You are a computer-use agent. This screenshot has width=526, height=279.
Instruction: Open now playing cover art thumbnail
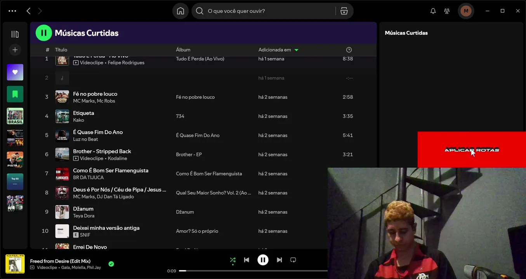coord(15,264)
